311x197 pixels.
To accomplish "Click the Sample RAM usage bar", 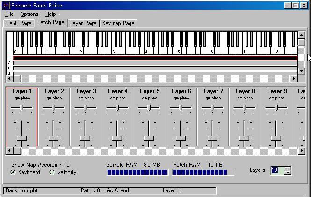I will point(137,172).
